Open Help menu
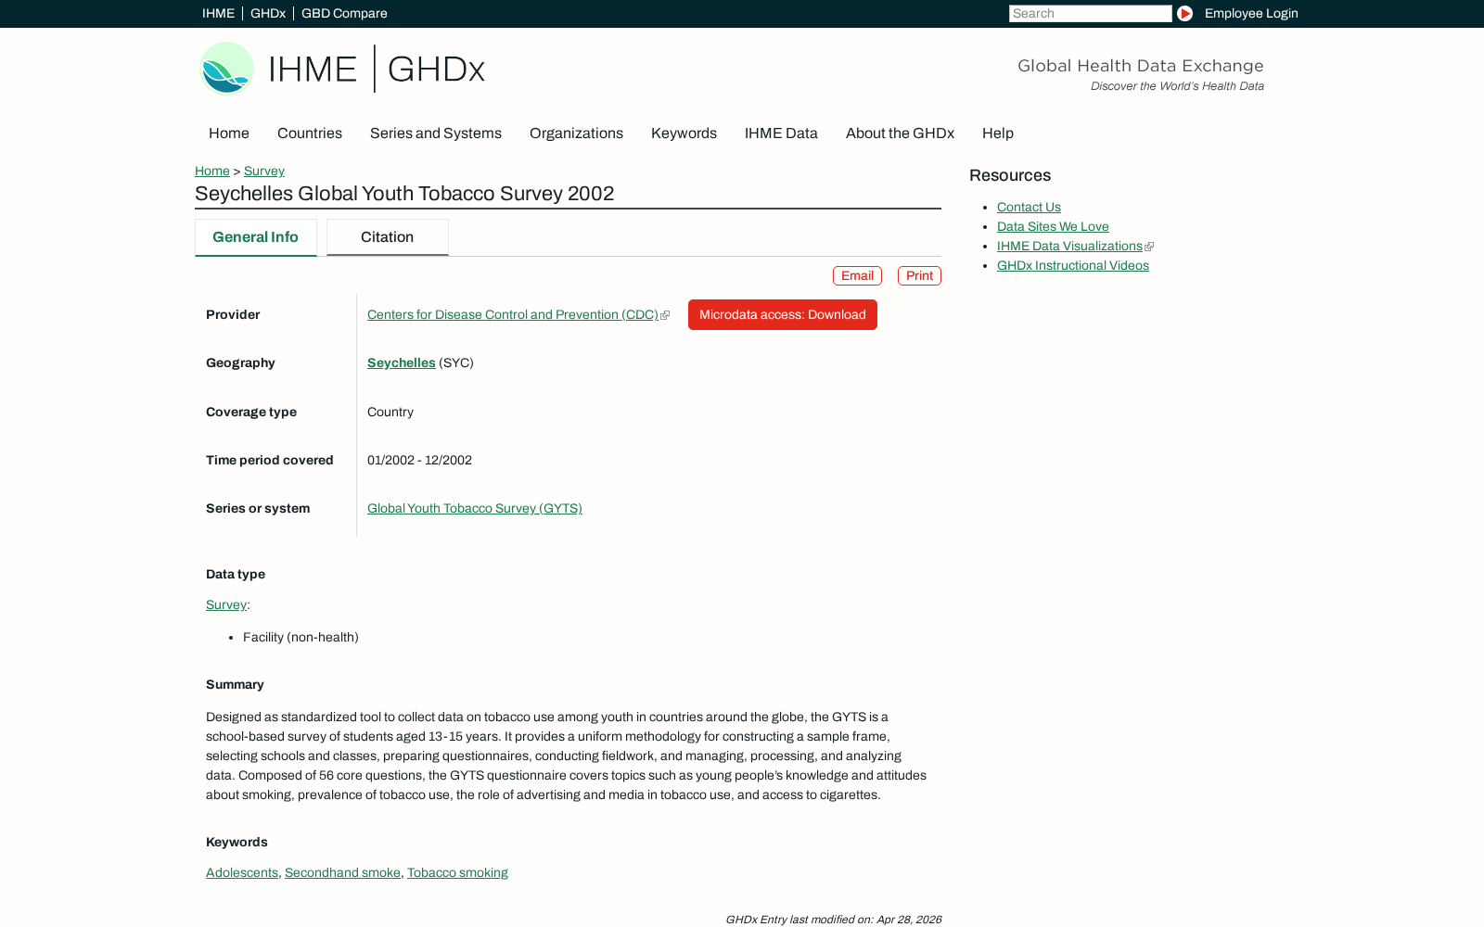Viewport: 1484px width, 927px height. pyautogui.click(x=998, y=133)
